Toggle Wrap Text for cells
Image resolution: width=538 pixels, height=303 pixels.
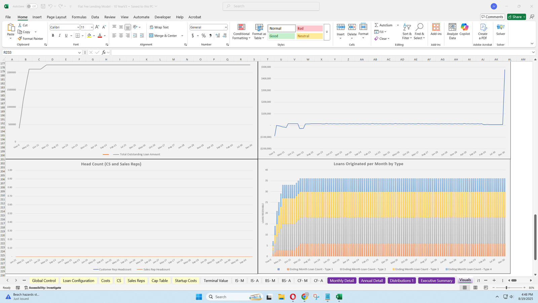159,27
